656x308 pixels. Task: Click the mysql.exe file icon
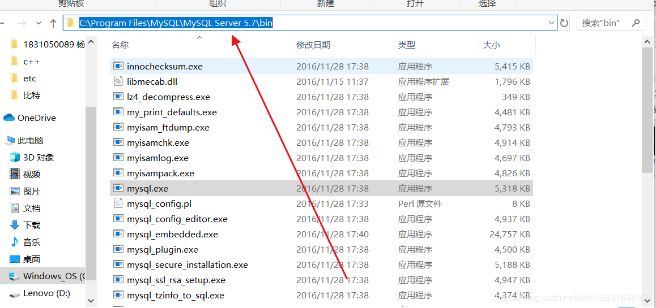pyautogui.click(x=118, y=188)
